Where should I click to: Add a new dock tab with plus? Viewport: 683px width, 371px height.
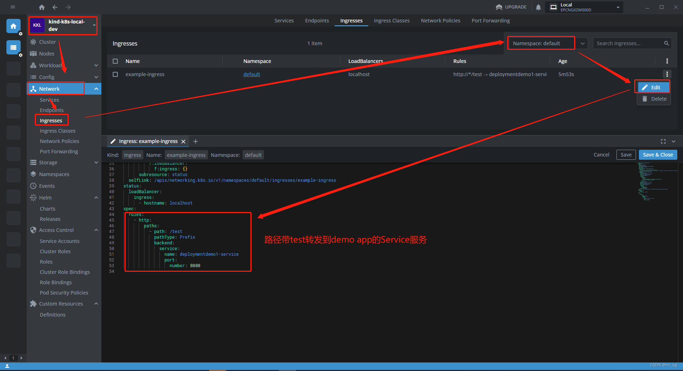coord(195,142)
